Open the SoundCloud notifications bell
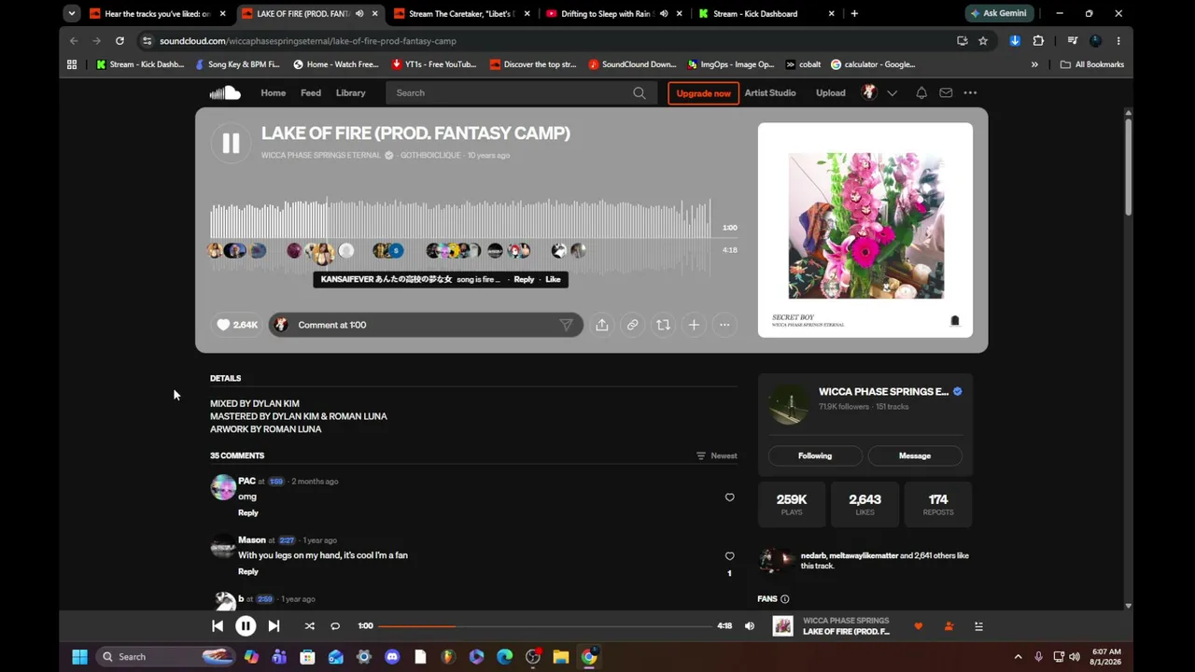The width and height of the screenshot is (1195, 672). (x=921, y=92)
